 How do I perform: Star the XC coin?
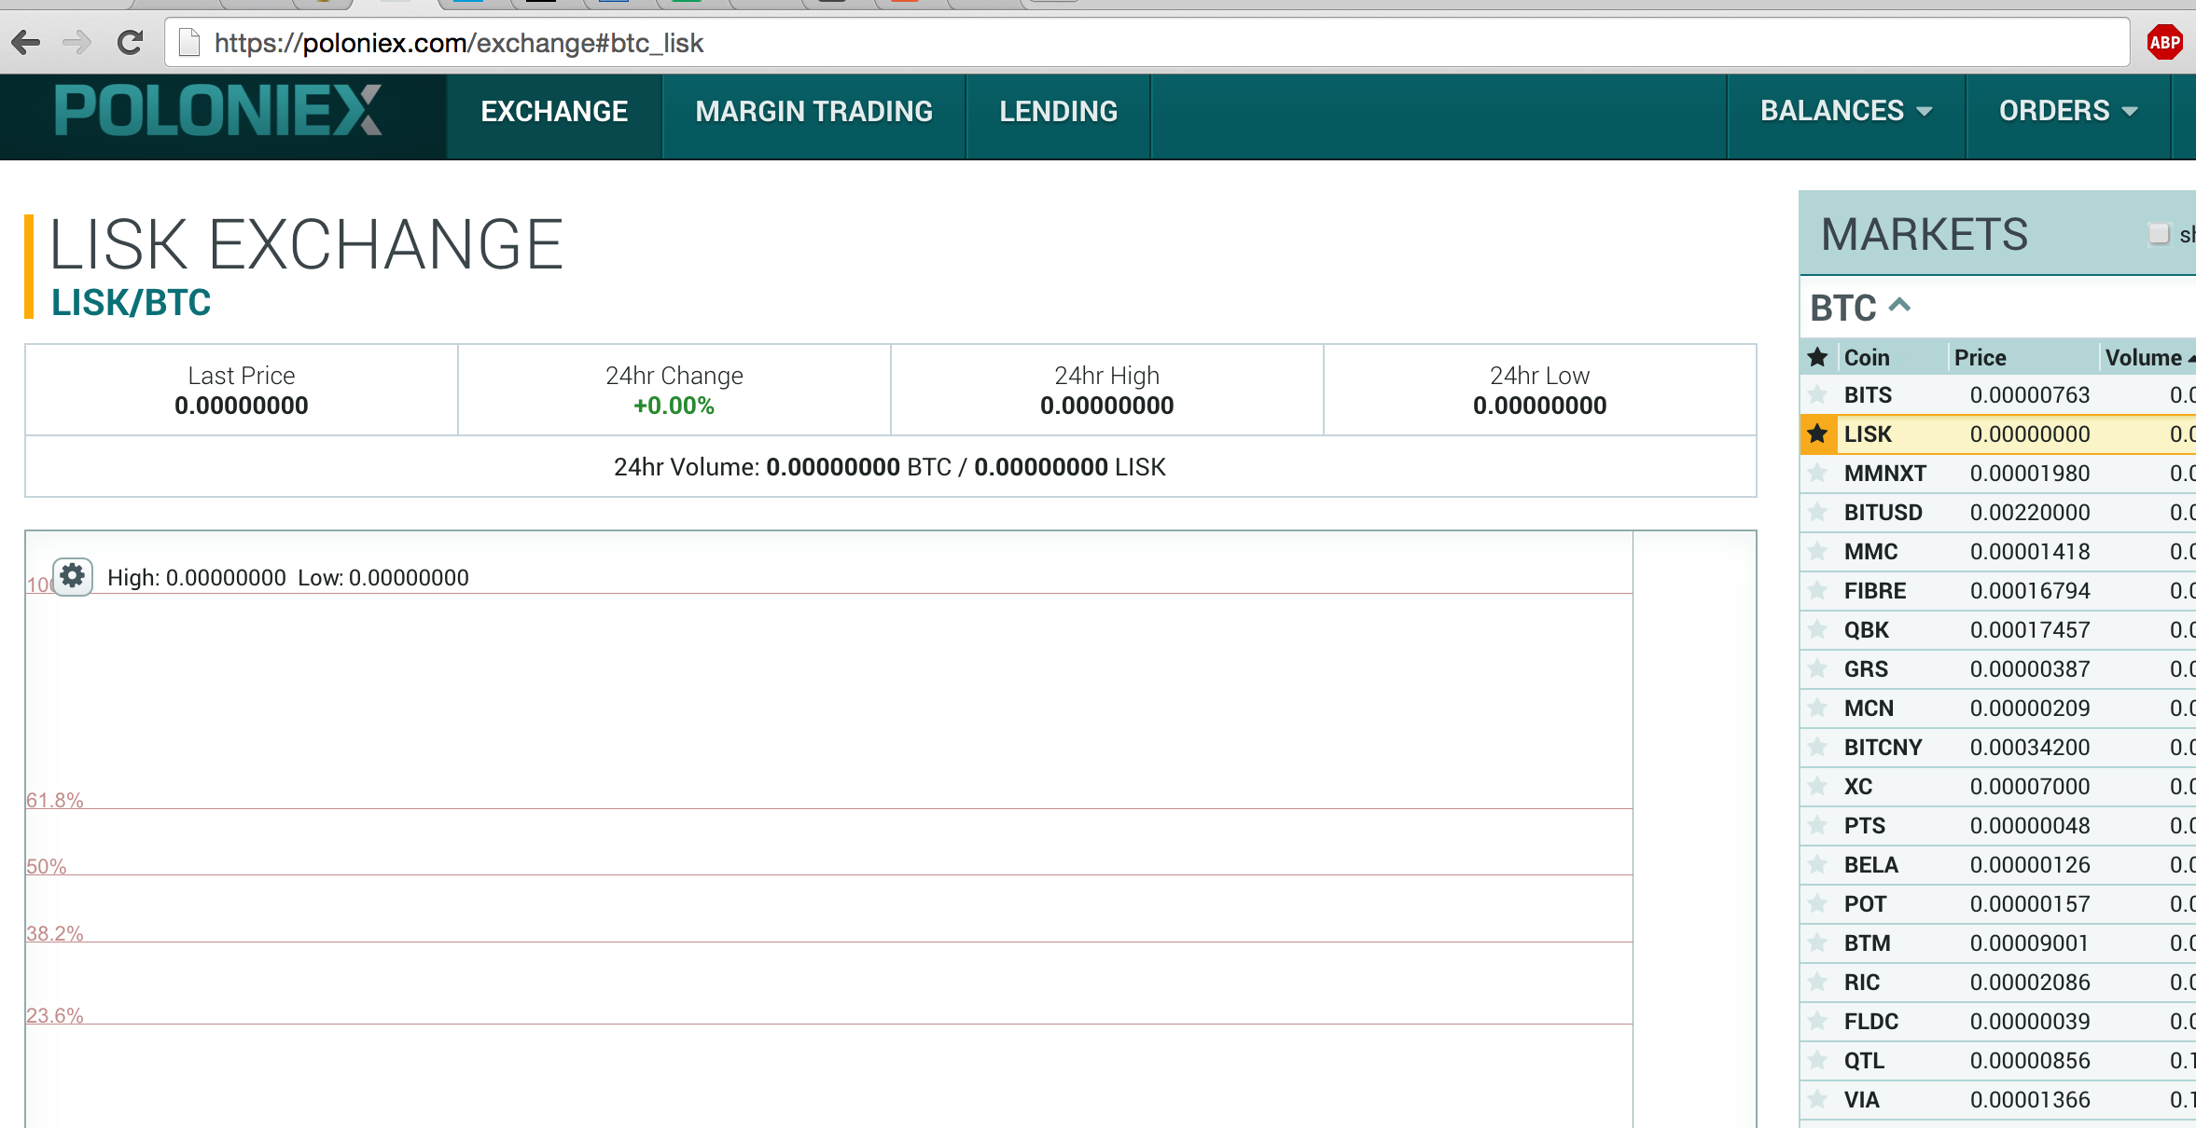coord(1817,786)
